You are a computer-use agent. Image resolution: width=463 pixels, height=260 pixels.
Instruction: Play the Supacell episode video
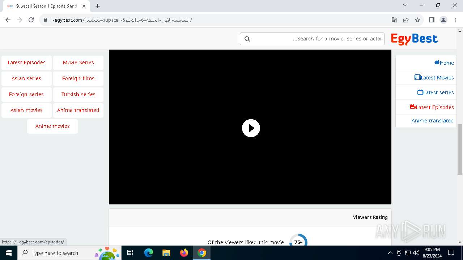(x=251, y=128)
